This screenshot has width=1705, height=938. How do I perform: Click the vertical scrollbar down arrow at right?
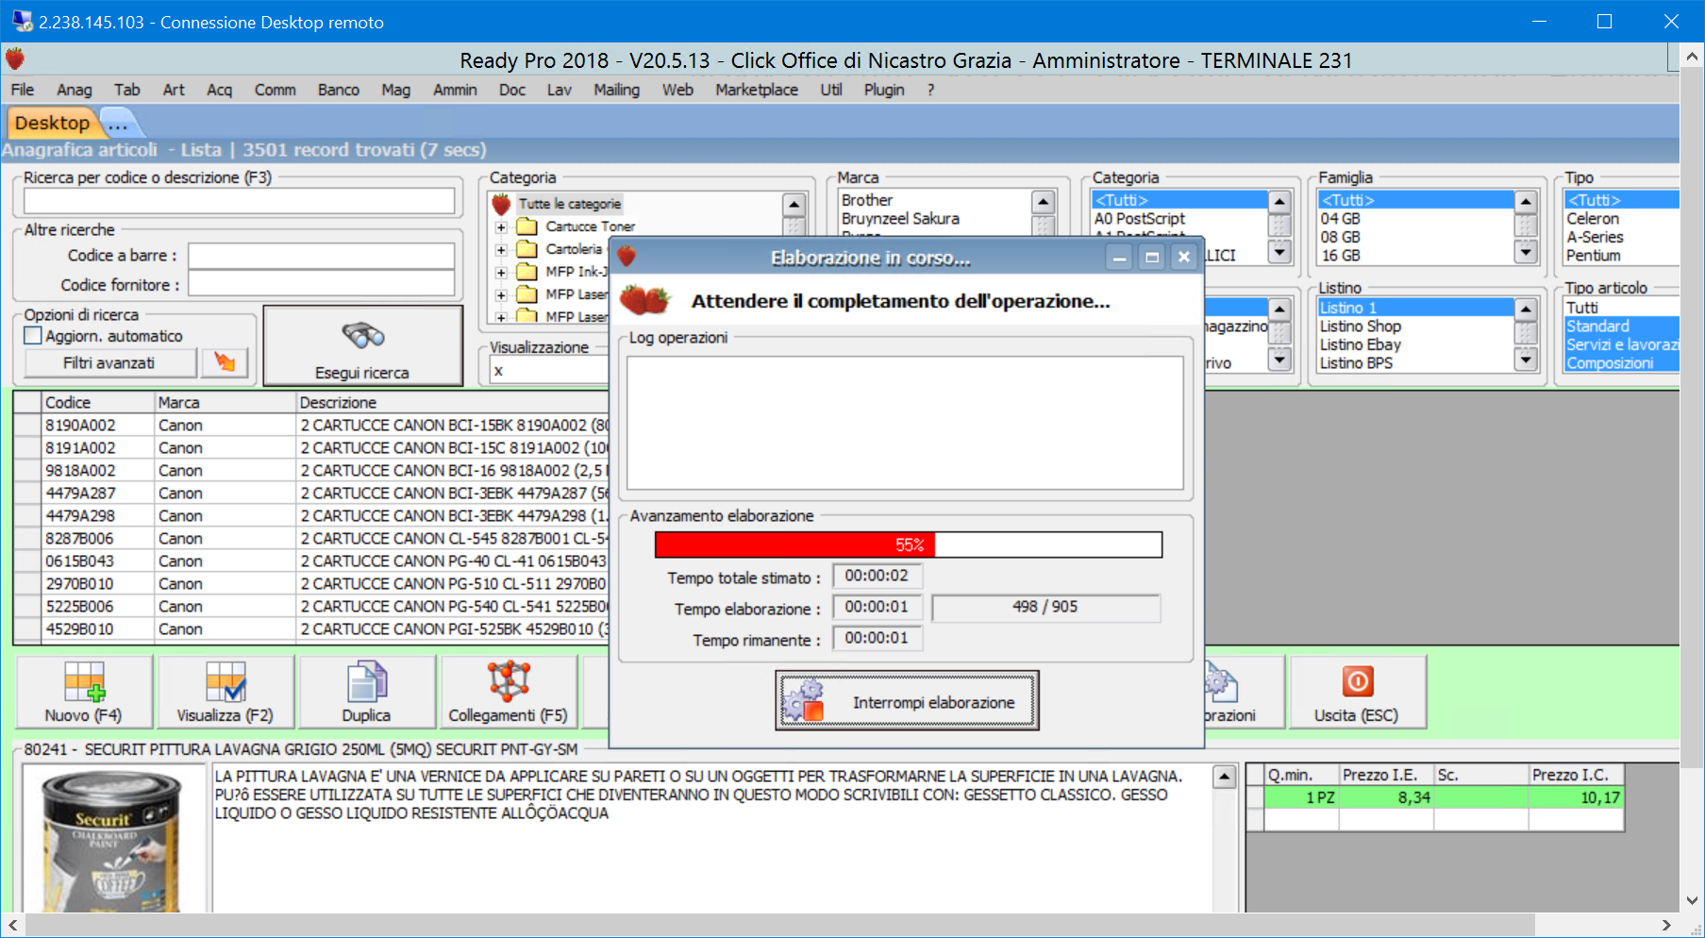(x=1692, y=900)
